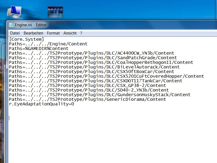Open the Computer desktop icon
The image size is (217, 163).
(14, 12)
